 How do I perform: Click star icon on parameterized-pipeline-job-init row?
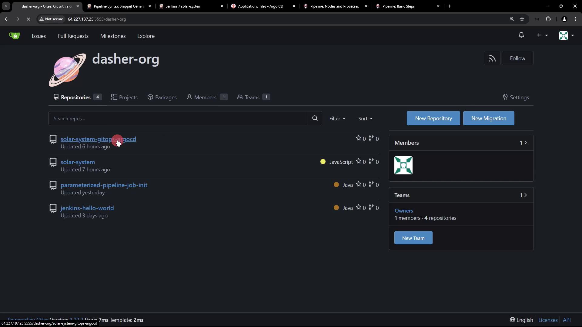click(x=358, y=184)
